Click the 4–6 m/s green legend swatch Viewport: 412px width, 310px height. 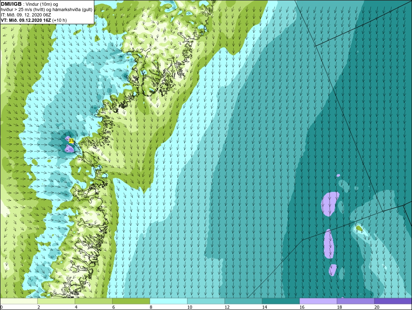tap(94, 301)
